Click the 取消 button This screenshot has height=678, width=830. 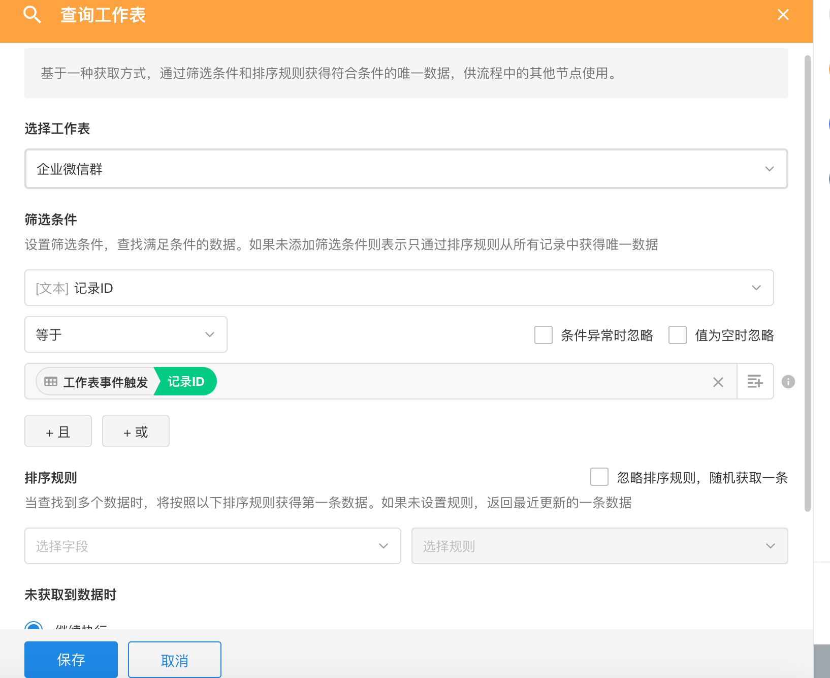[x=174, y=660]
